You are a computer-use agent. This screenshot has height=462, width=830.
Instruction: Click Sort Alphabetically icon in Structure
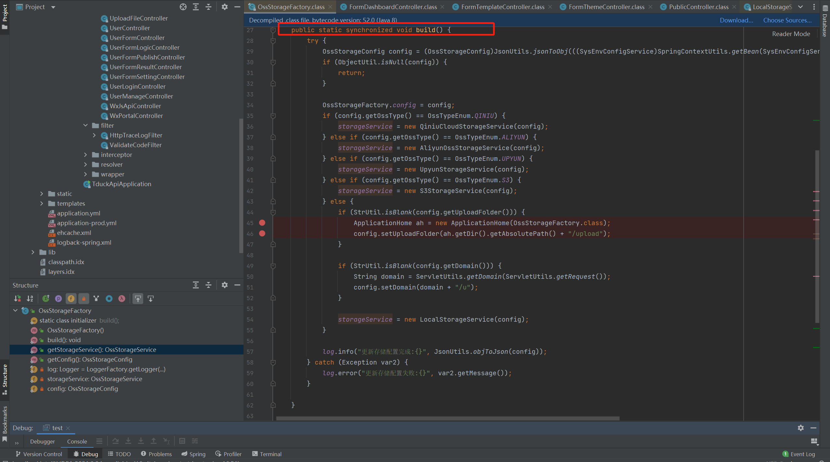tap(30, 299)
